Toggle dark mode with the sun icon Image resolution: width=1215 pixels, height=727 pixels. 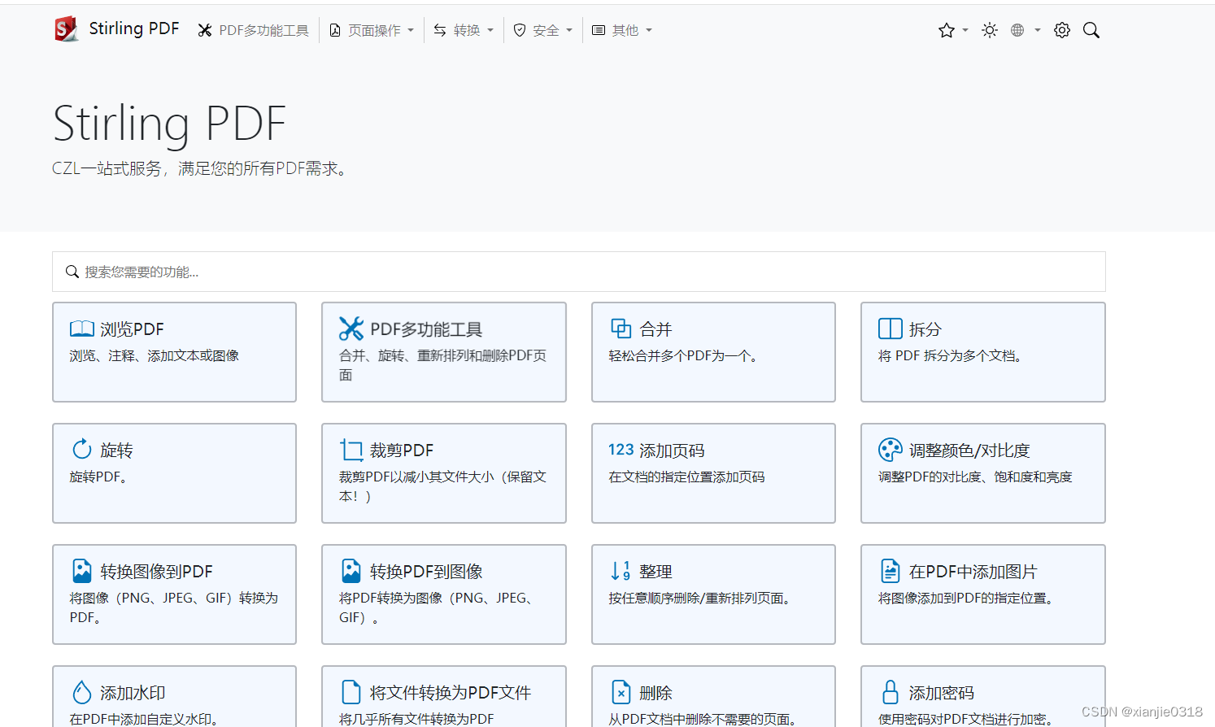990,30
